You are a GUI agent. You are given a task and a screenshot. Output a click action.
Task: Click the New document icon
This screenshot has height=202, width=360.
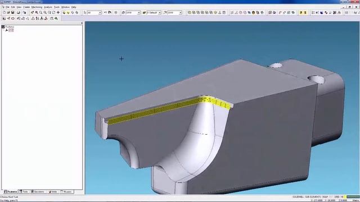point(4,12)
